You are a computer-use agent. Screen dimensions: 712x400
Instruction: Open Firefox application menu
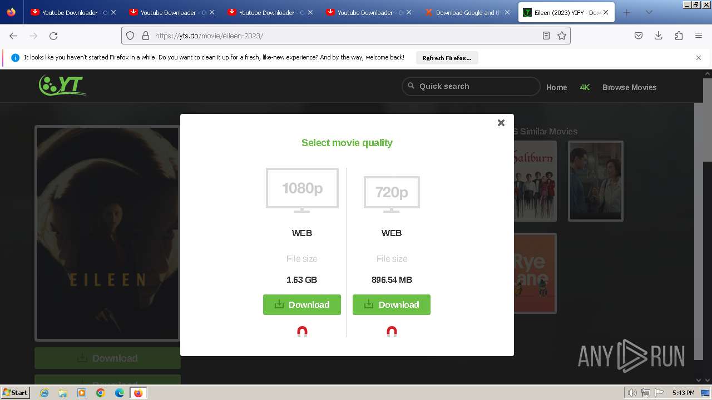click(699, 36)
